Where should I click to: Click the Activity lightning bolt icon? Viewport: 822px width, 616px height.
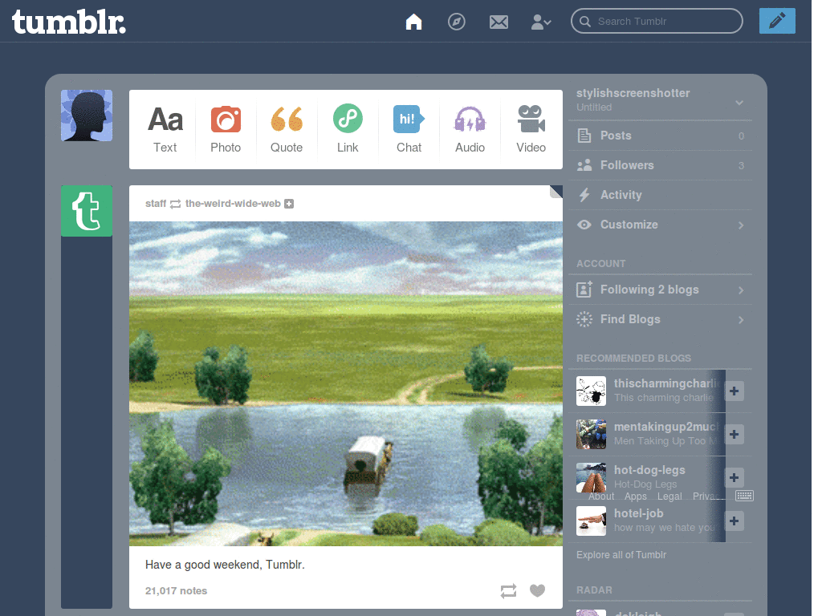[584, 195]
